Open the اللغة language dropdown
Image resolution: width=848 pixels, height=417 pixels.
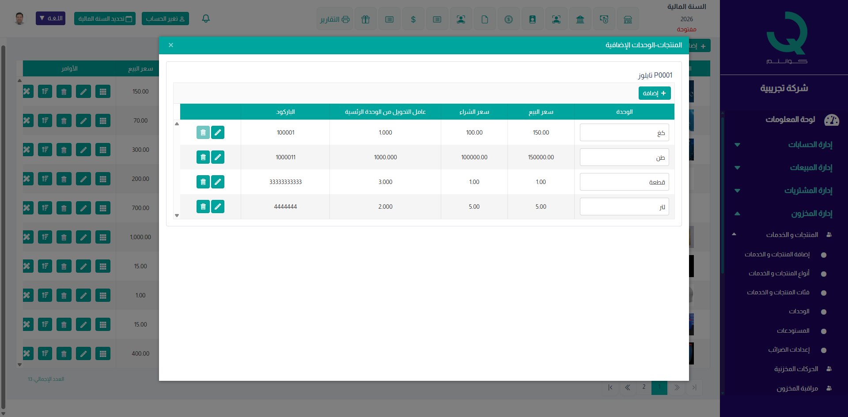click(x=50, y=19)
